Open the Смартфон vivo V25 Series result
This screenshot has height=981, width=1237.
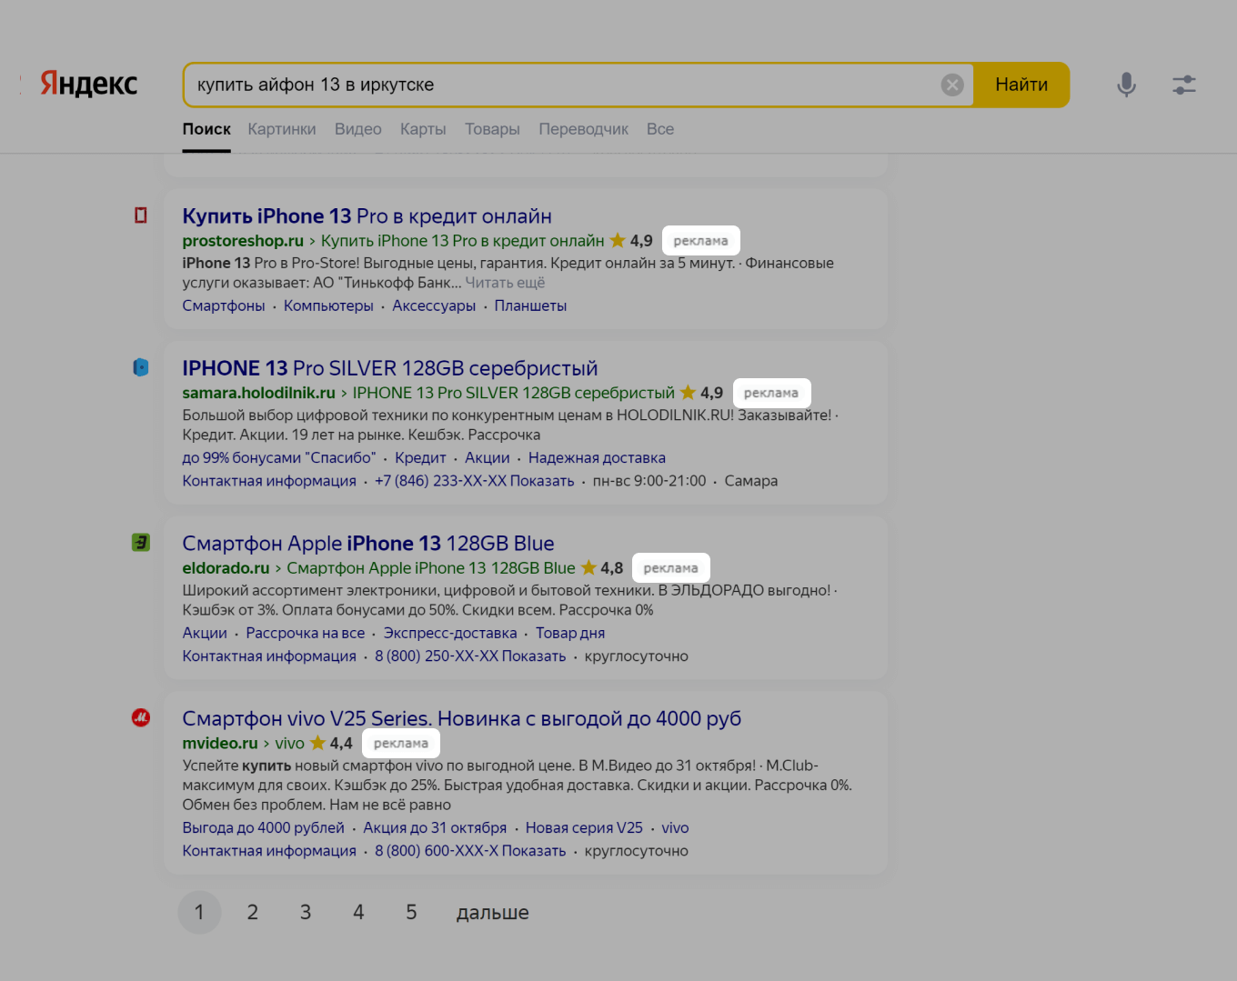click(x=461, y=718)
